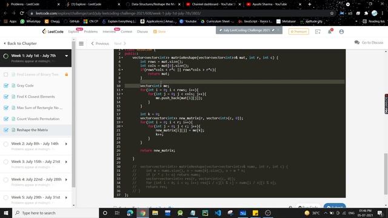Expand Week 4: July 22nd - July 28th
The height and width of the screenshot is (218, 388).
point(66,180)
